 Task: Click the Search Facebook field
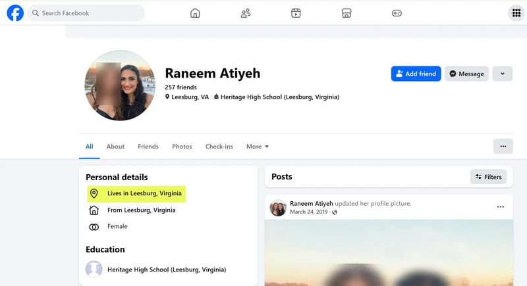point(86,13)
